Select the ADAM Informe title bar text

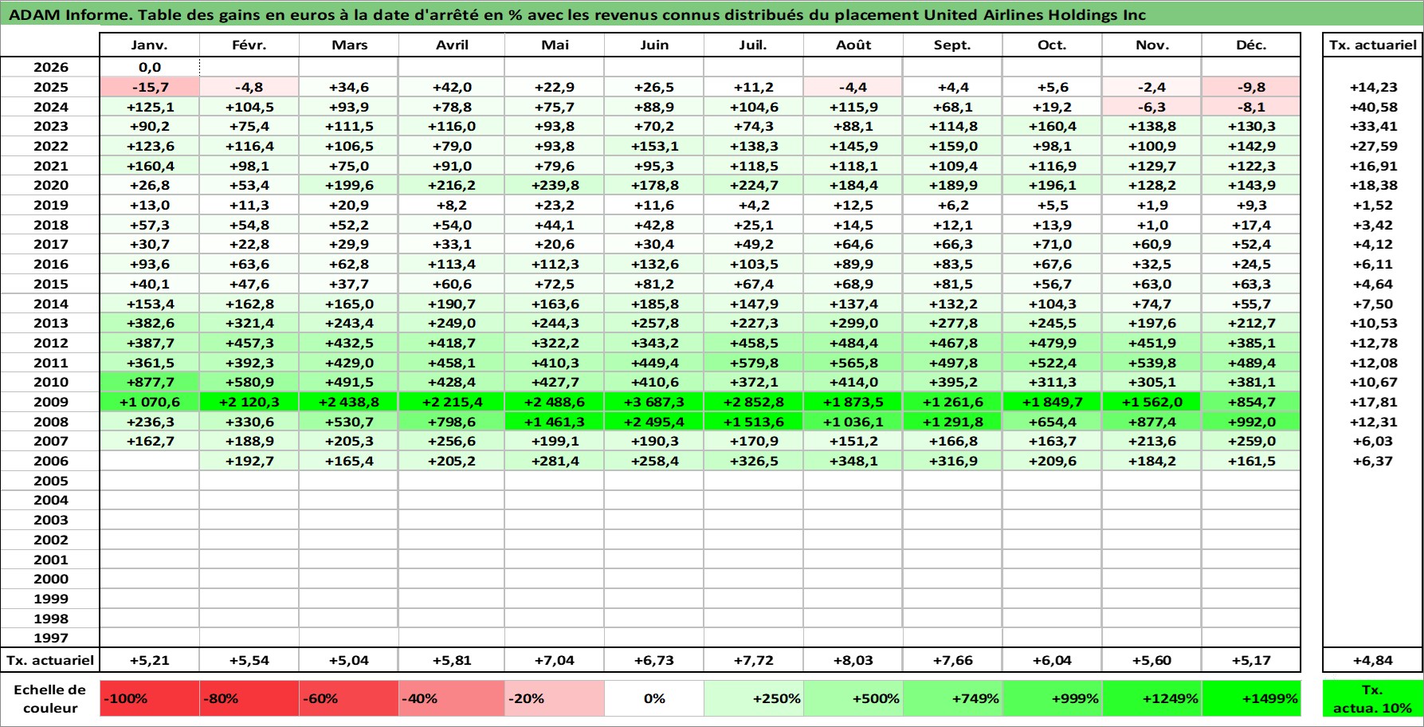(578, 14)
